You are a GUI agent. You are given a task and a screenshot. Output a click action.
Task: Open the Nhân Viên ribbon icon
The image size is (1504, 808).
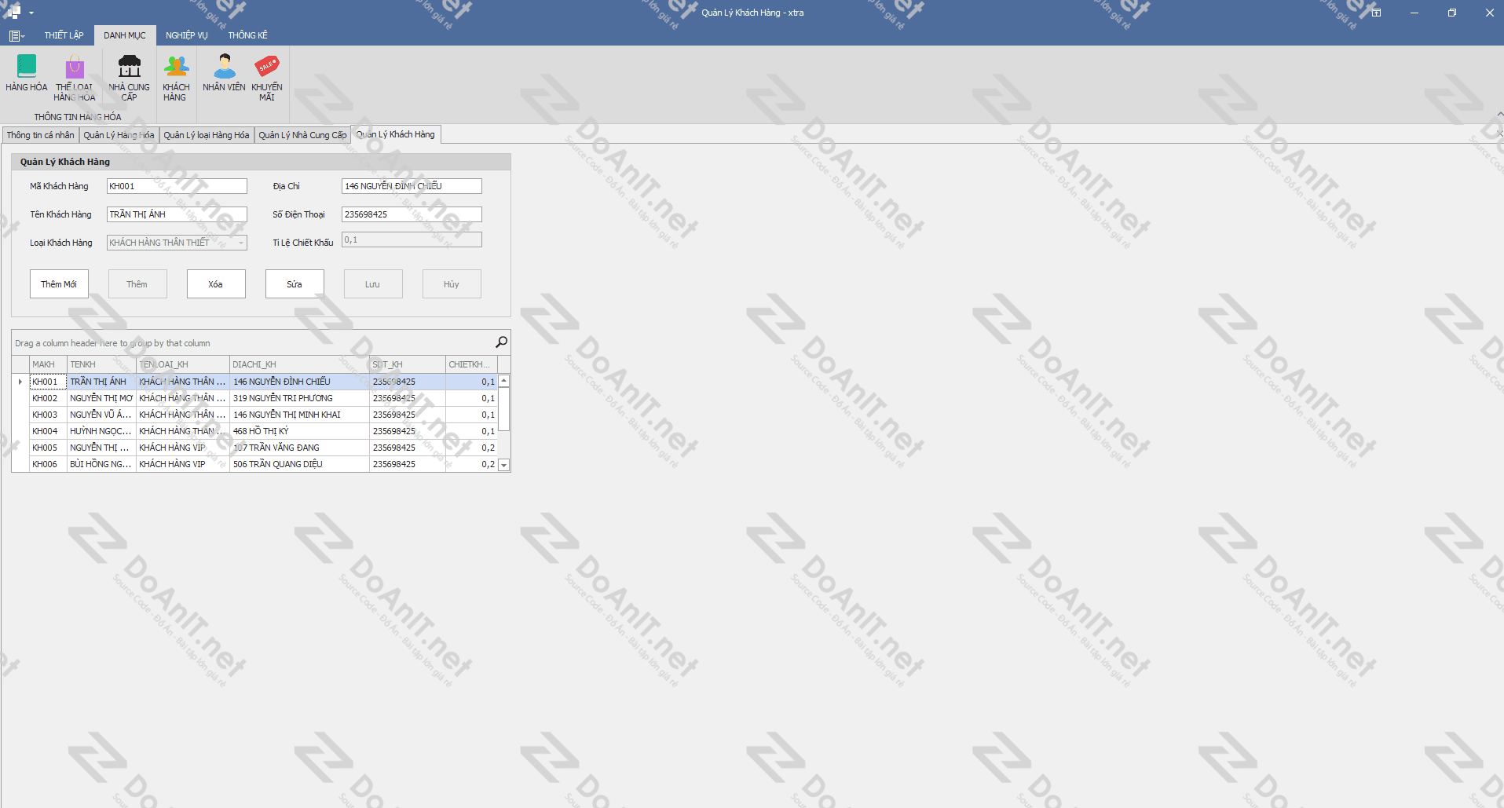tap(225, 73)
